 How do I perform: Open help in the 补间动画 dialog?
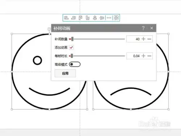143,28
